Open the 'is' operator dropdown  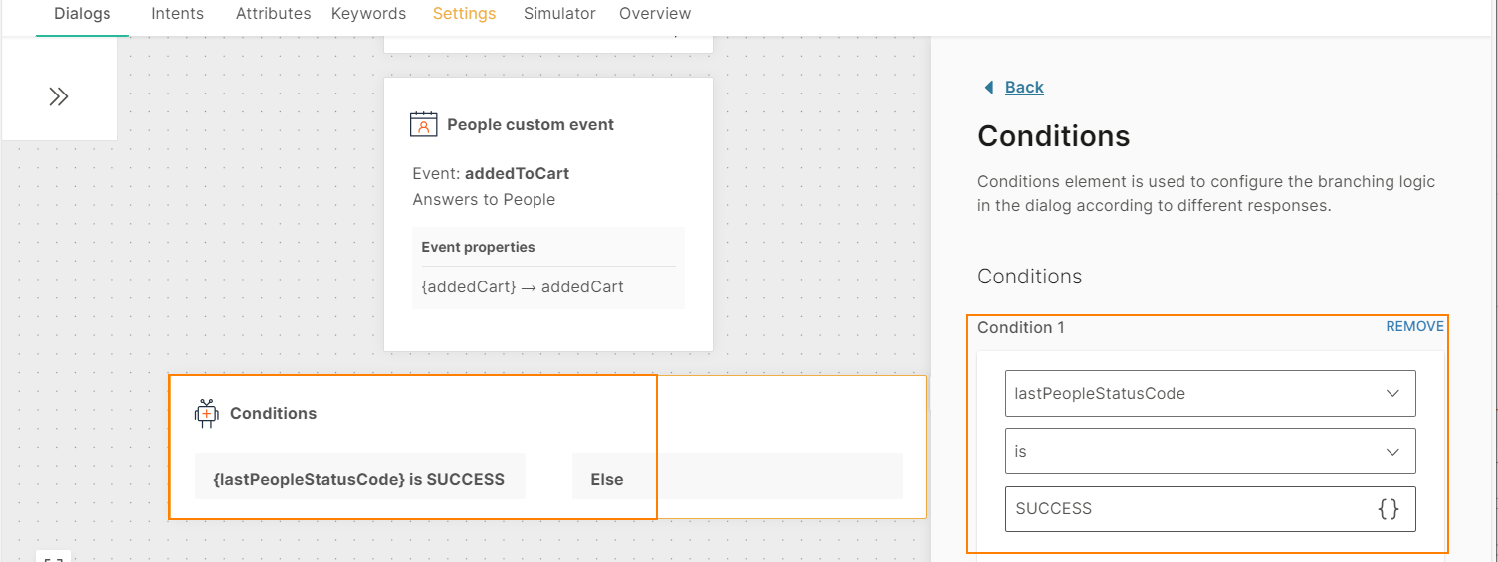pos(1210,452)
